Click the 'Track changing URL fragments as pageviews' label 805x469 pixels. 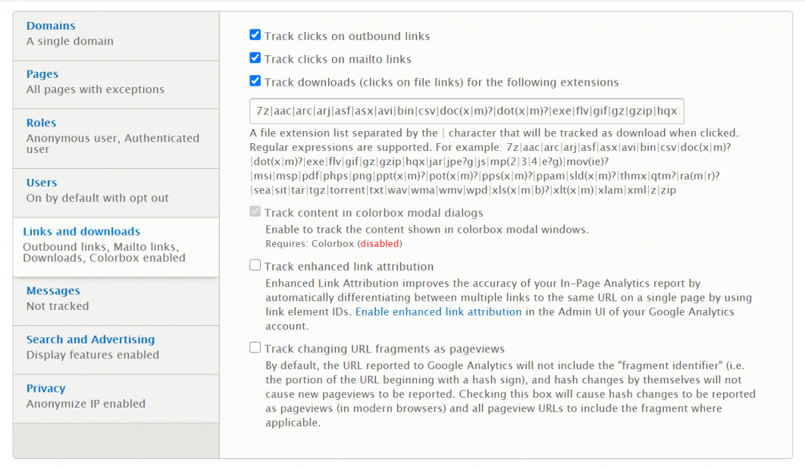[384, 349]
